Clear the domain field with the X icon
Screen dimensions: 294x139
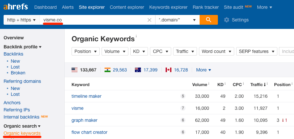tap(149, 20)
